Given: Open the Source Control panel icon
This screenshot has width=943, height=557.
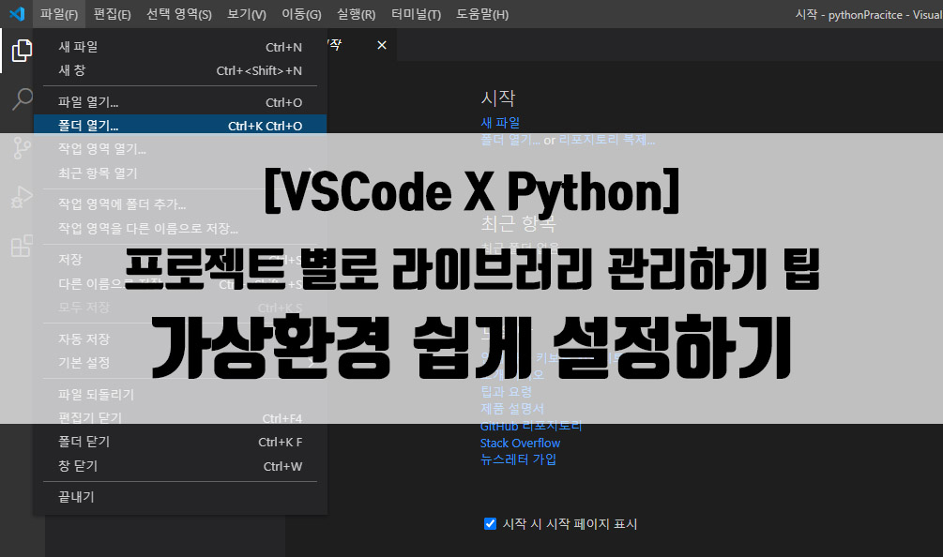Looking at the screenshot, I should [x=21, y=147].
